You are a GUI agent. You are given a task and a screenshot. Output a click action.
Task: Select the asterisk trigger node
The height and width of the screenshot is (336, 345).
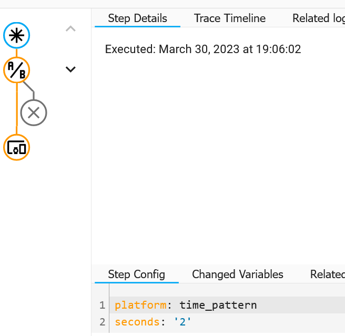[x=17, y=36]
